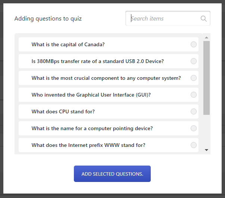
Task: Select the computer pointing device radio
Action: (x=194, y=128)
